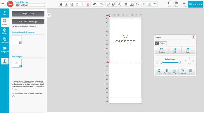The width and height of the screenshot is (204, 113).
Task: Click the text frame A icon
Action: coord(132,4)
